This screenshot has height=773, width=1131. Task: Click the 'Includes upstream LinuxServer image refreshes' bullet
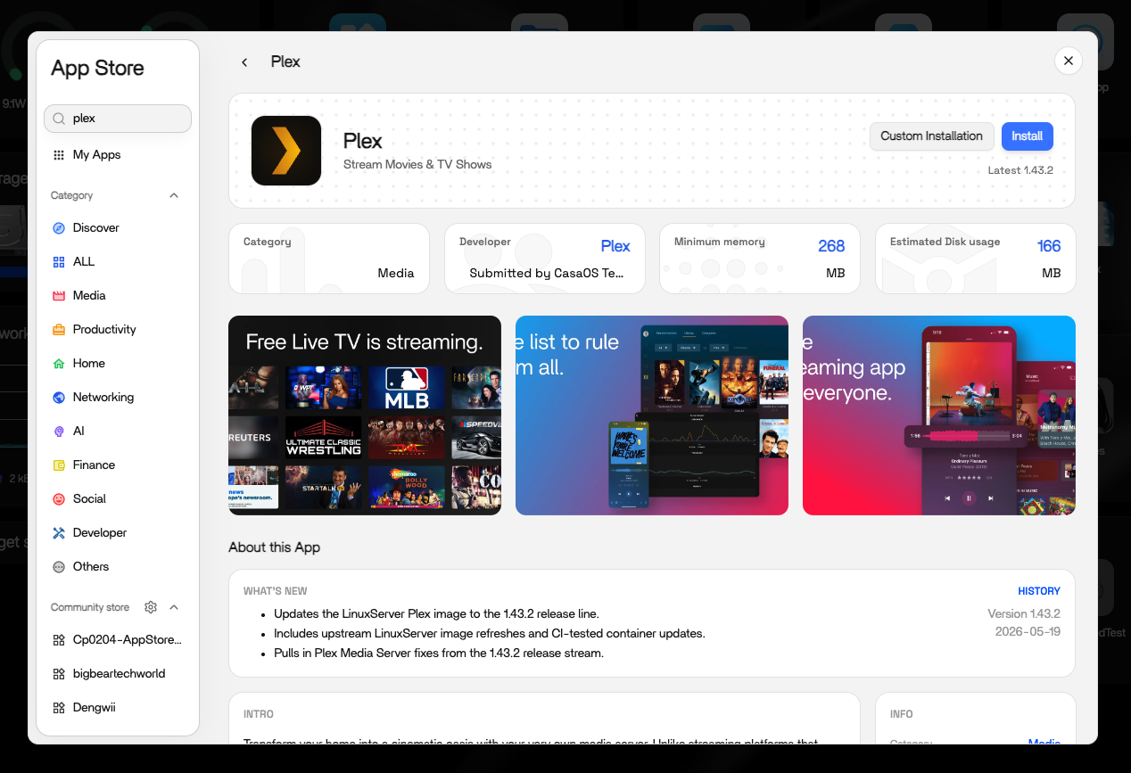490,634
